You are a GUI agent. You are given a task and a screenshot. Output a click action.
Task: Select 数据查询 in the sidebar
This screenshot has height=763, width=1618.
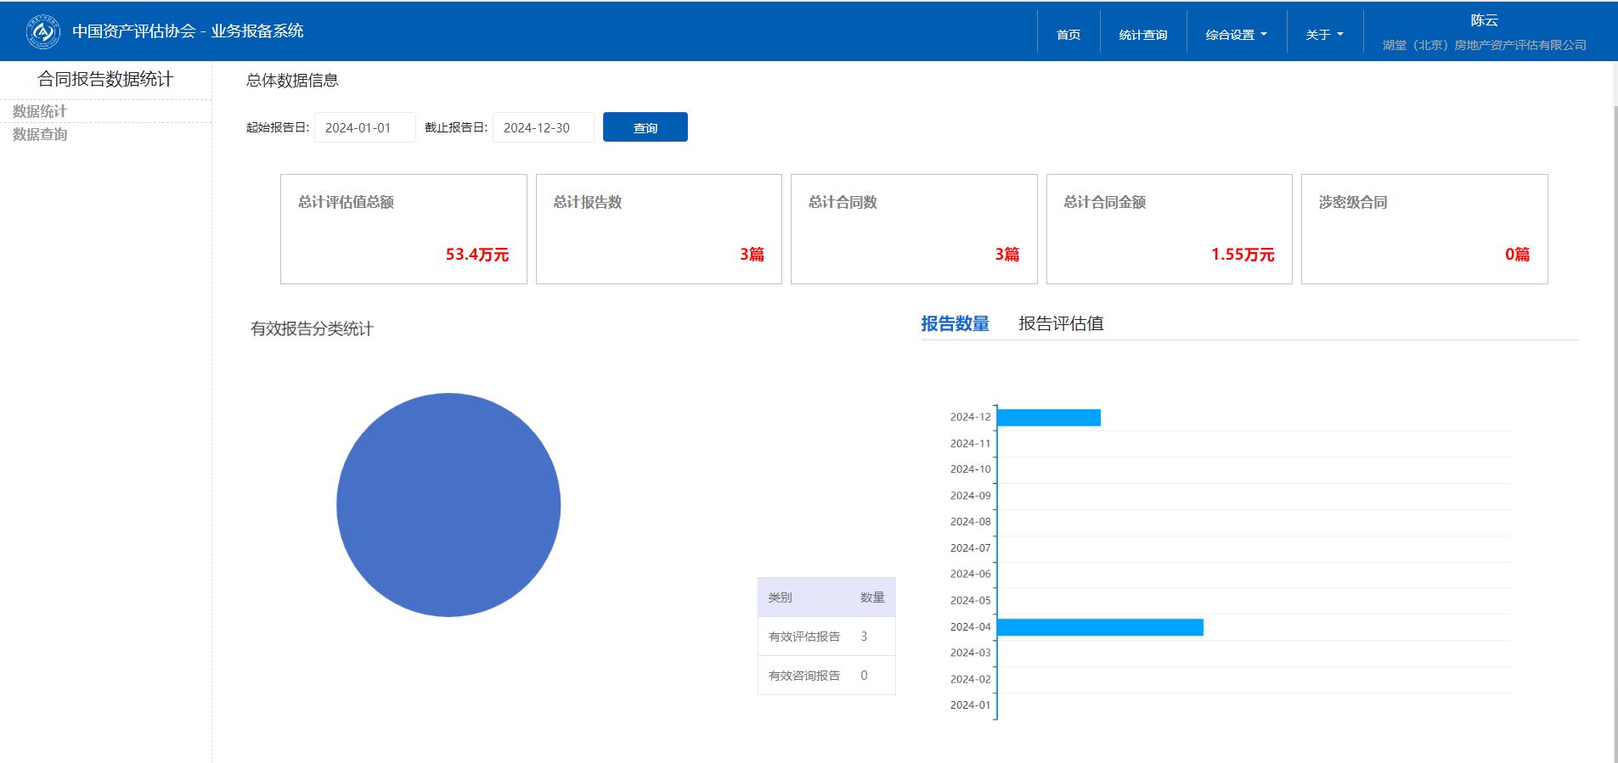point(40,134)
